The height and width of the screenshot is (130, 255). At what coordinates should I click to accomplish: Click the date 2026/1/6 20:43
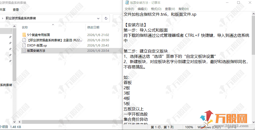coord(98,45)
